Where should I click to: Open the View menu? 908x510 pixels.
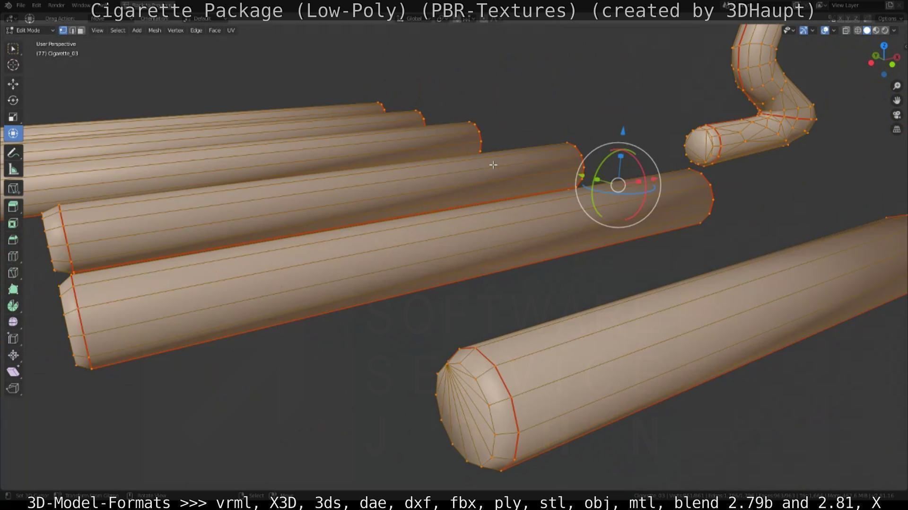coord(97,30)
